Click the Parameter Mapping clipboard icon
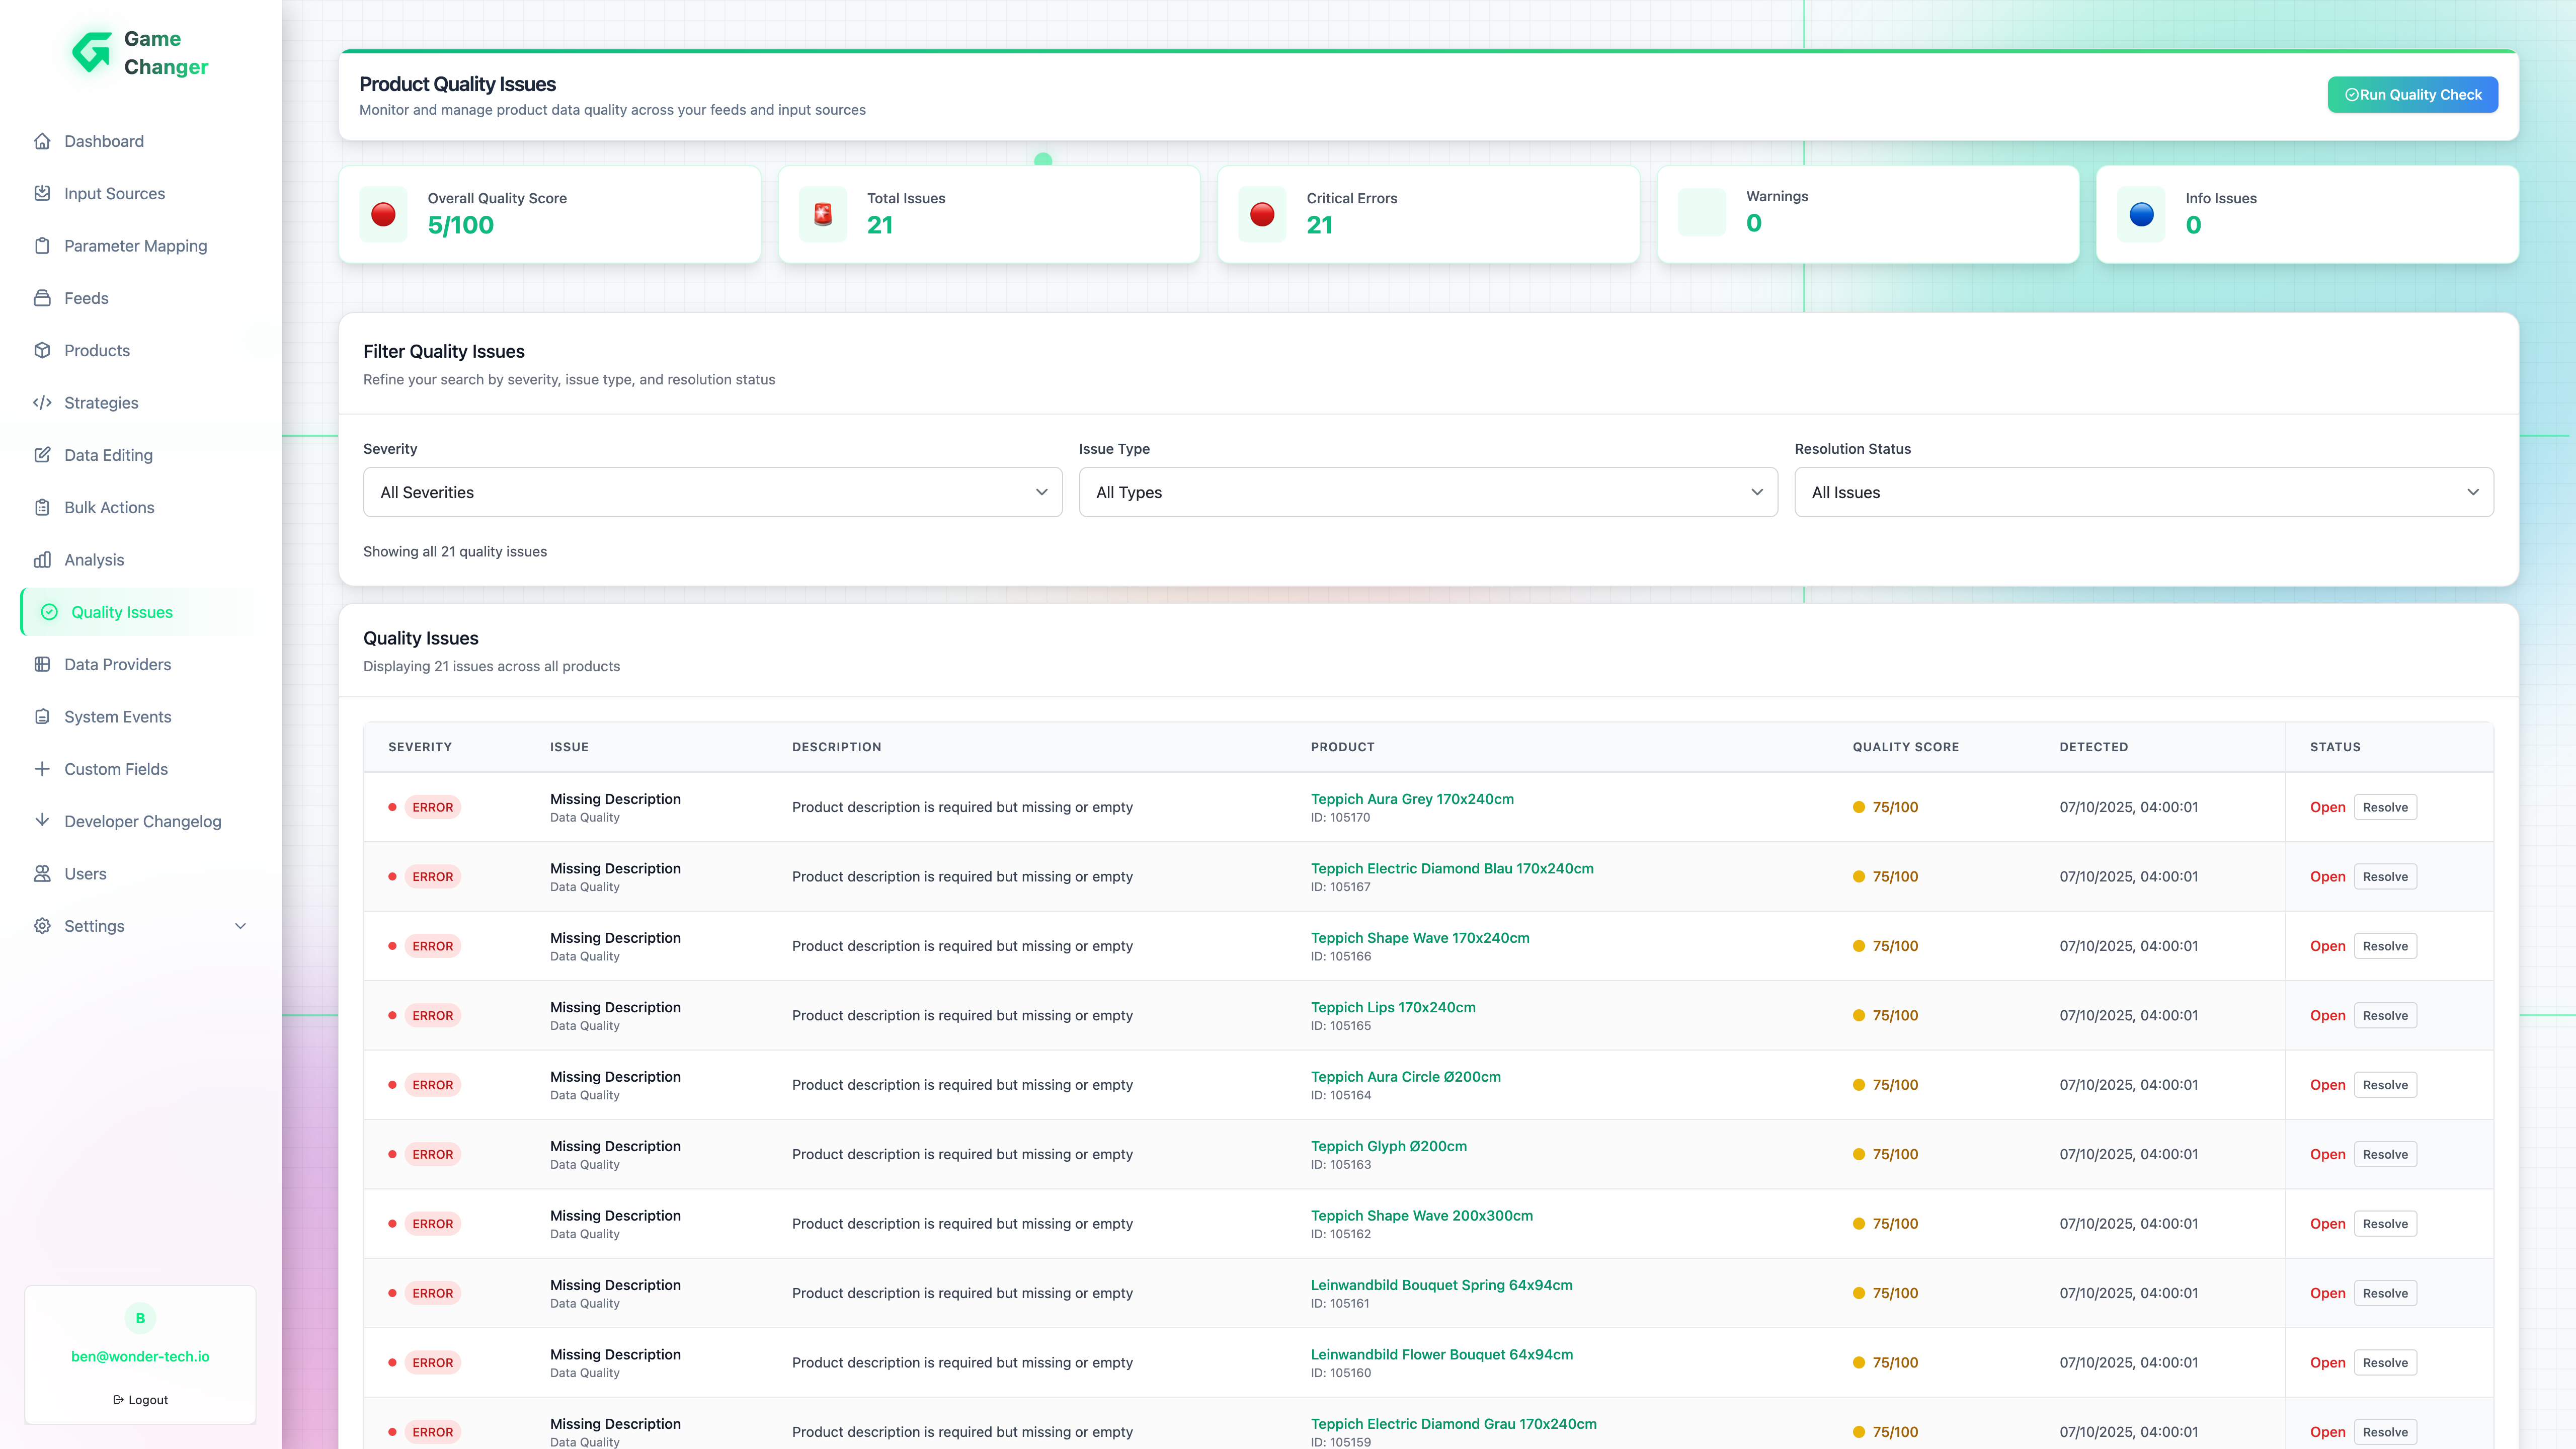The height and width of the screenshot is (1449, 2576). [x=42, y=246]
